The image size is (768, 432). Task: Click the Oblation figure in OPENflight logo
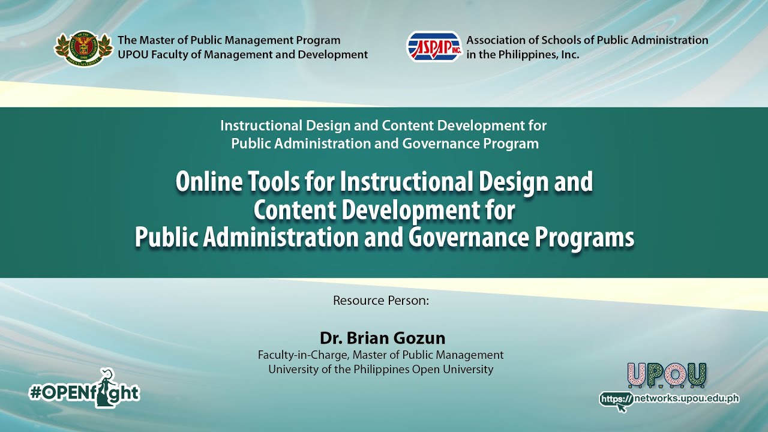pyautogui.click(x=106, y=387)
